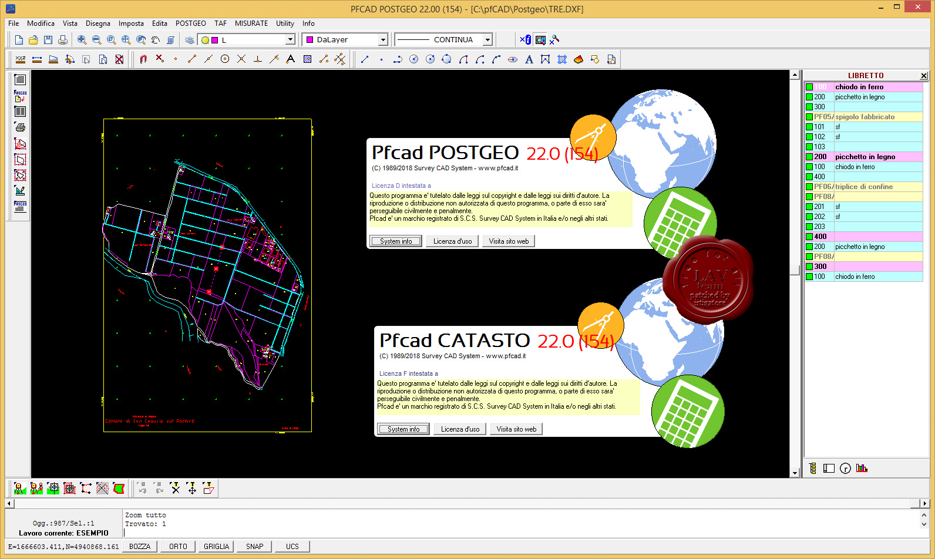Toggle BOZZA mode in status bar

[x=140, y=547]
